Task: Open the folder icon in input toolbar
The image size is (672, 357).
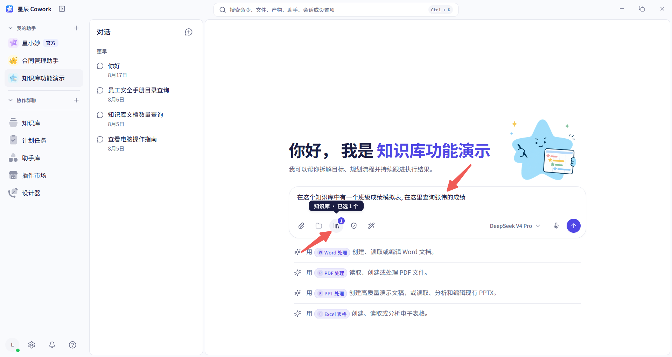Action: pos(319,226)
